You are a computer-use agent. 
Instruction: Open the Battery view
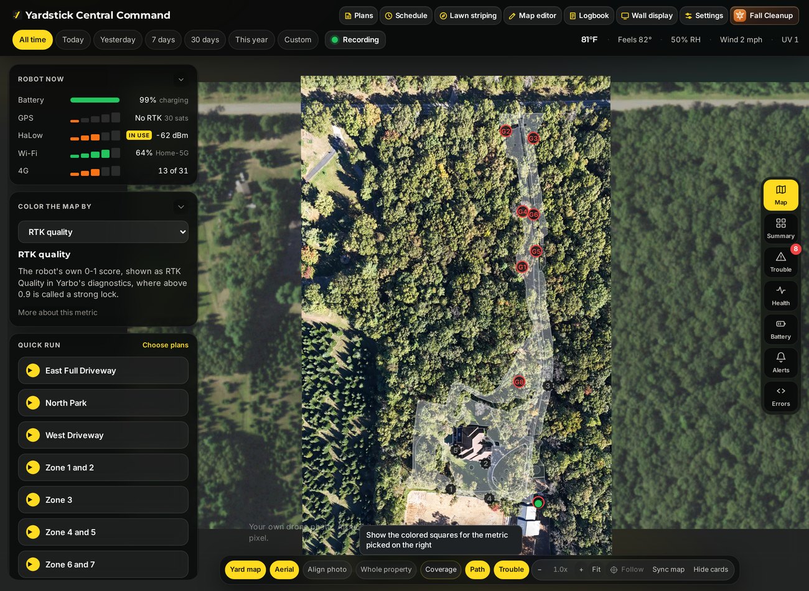[x=780, y=329]
